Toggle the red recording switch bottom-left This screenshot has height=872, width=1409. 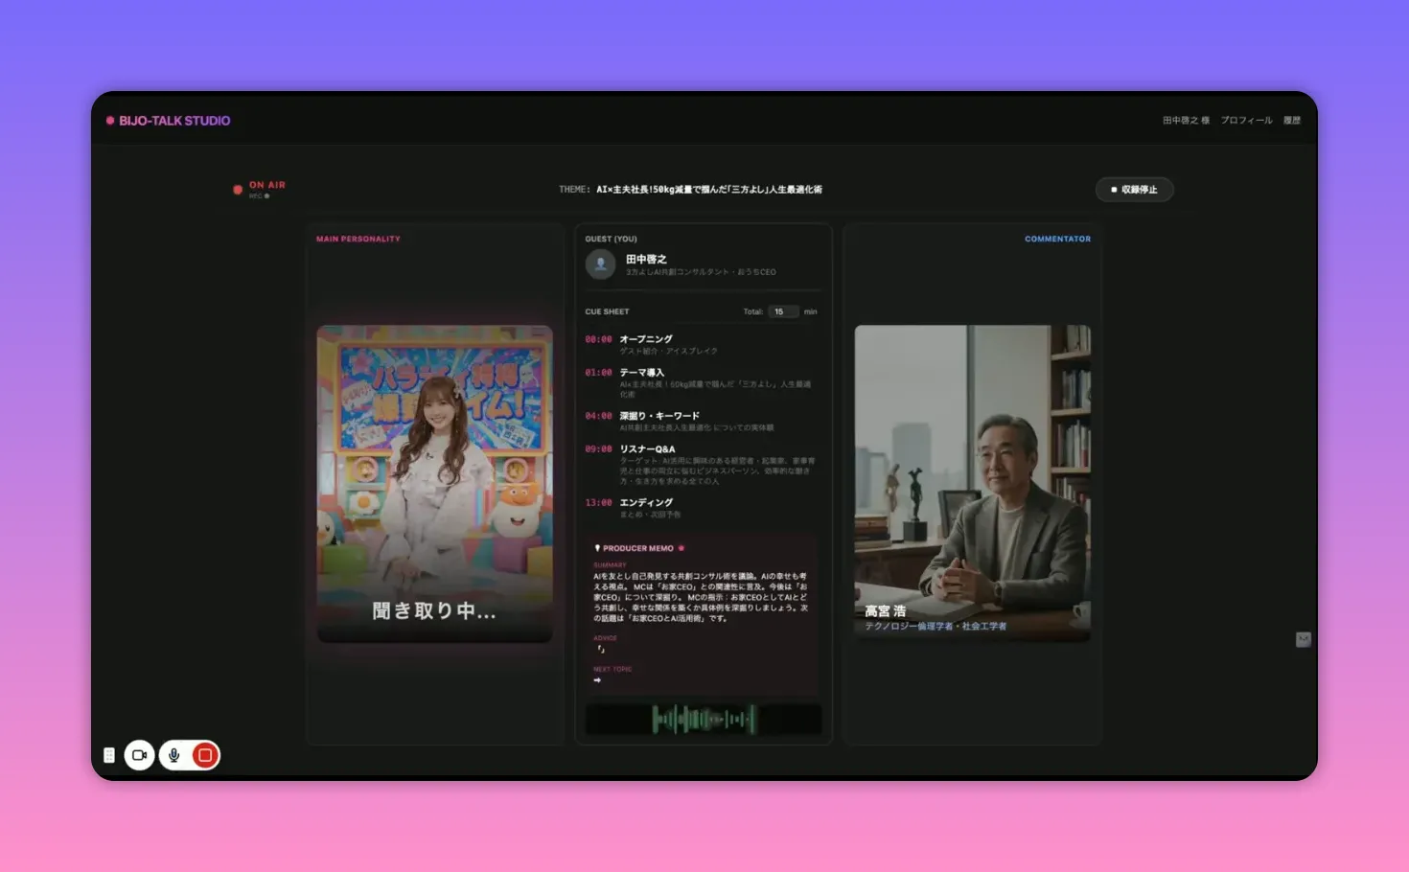[x=205, y=755]
